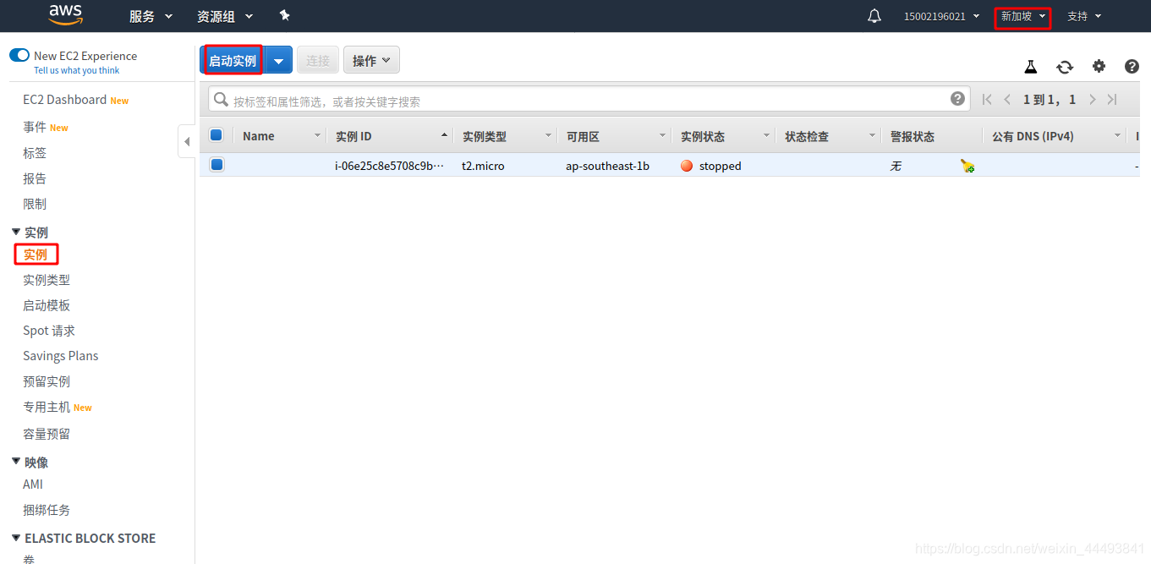Open the 支持 dropdown menu
The height and width of the screenshot is (564, 1151).
pos(1084,16)
